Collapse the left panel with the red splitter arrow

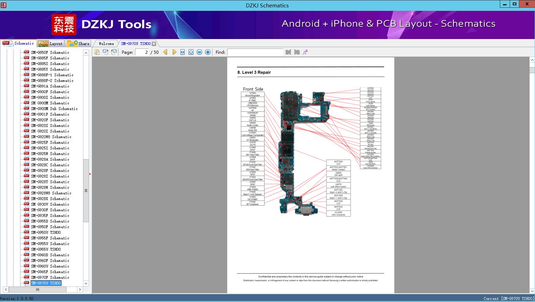90,174
